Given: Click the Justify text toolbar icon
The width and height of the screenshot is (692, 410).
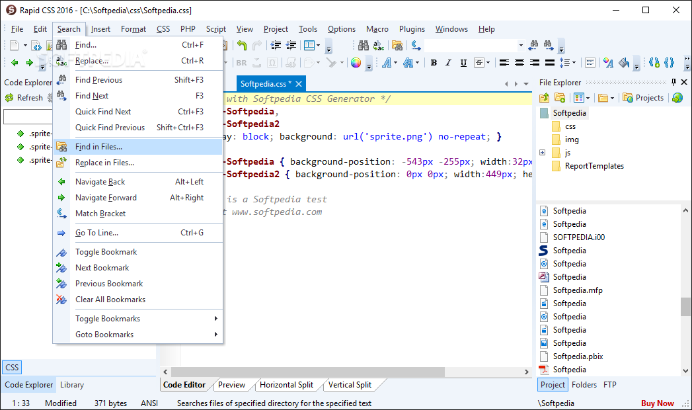Looking at the screenshot, I should pyautogui.click(x=549, y=63).
